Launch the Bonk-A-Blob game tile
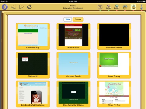Viewport: 146px width, 109px height. [73, 36]
